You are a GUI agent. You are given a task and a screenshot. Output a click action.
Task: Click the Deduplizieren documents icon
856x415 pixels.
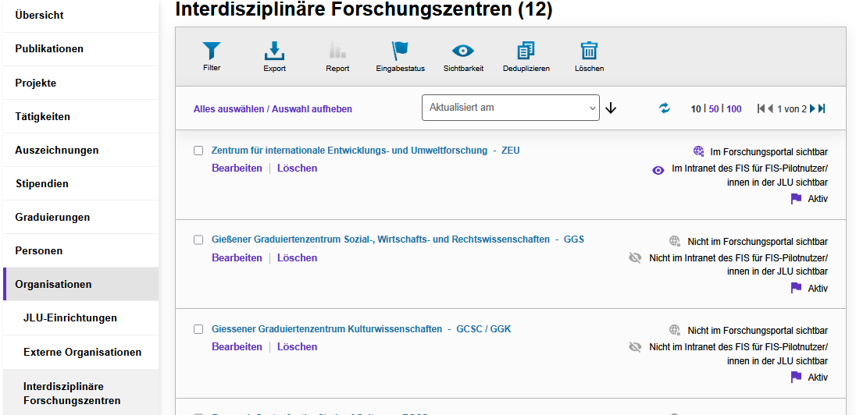[x=526, y=51]
